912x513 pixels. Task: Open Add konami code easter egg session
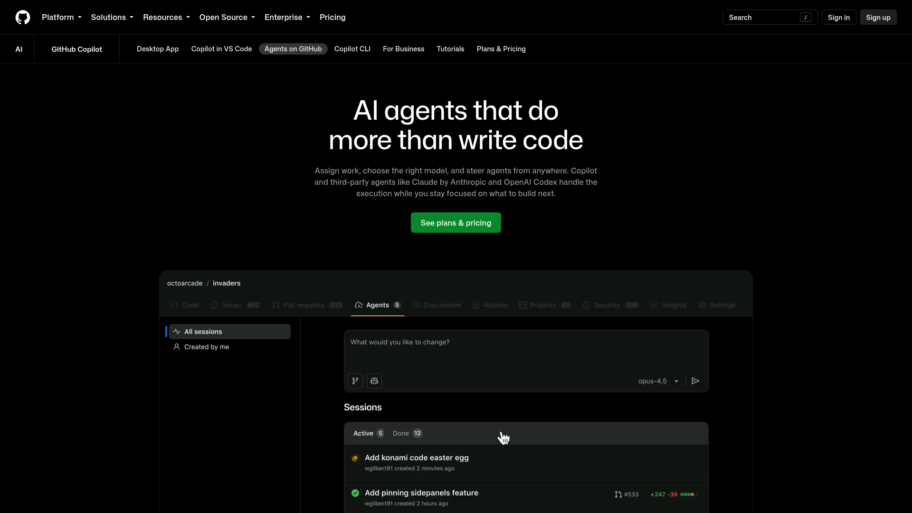[x=417, y=458]
